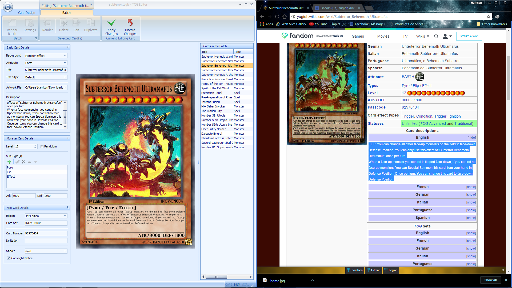Image resolution: width=512 pixels, height=288 pixels.
Task: Click the Apply Changes green checkmark icon
Action: (x=111, y=23)
